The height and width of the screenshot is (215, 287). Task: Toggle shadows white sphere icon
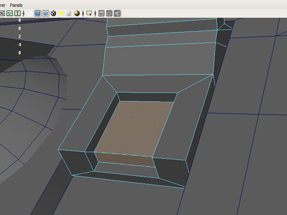[x=68, y=13]
